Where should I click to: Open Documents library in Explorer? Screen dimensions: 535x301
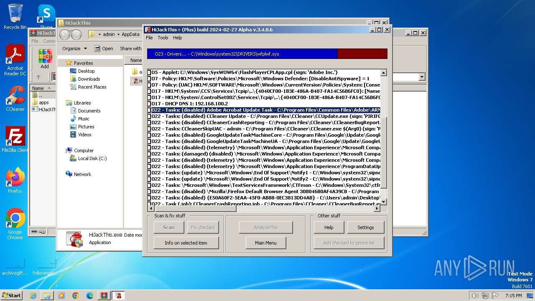point(89,111)
